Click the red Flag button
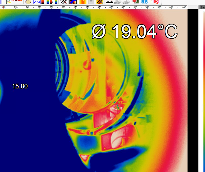This screenshot has height=172, width=205. click(x=154, y=2)
